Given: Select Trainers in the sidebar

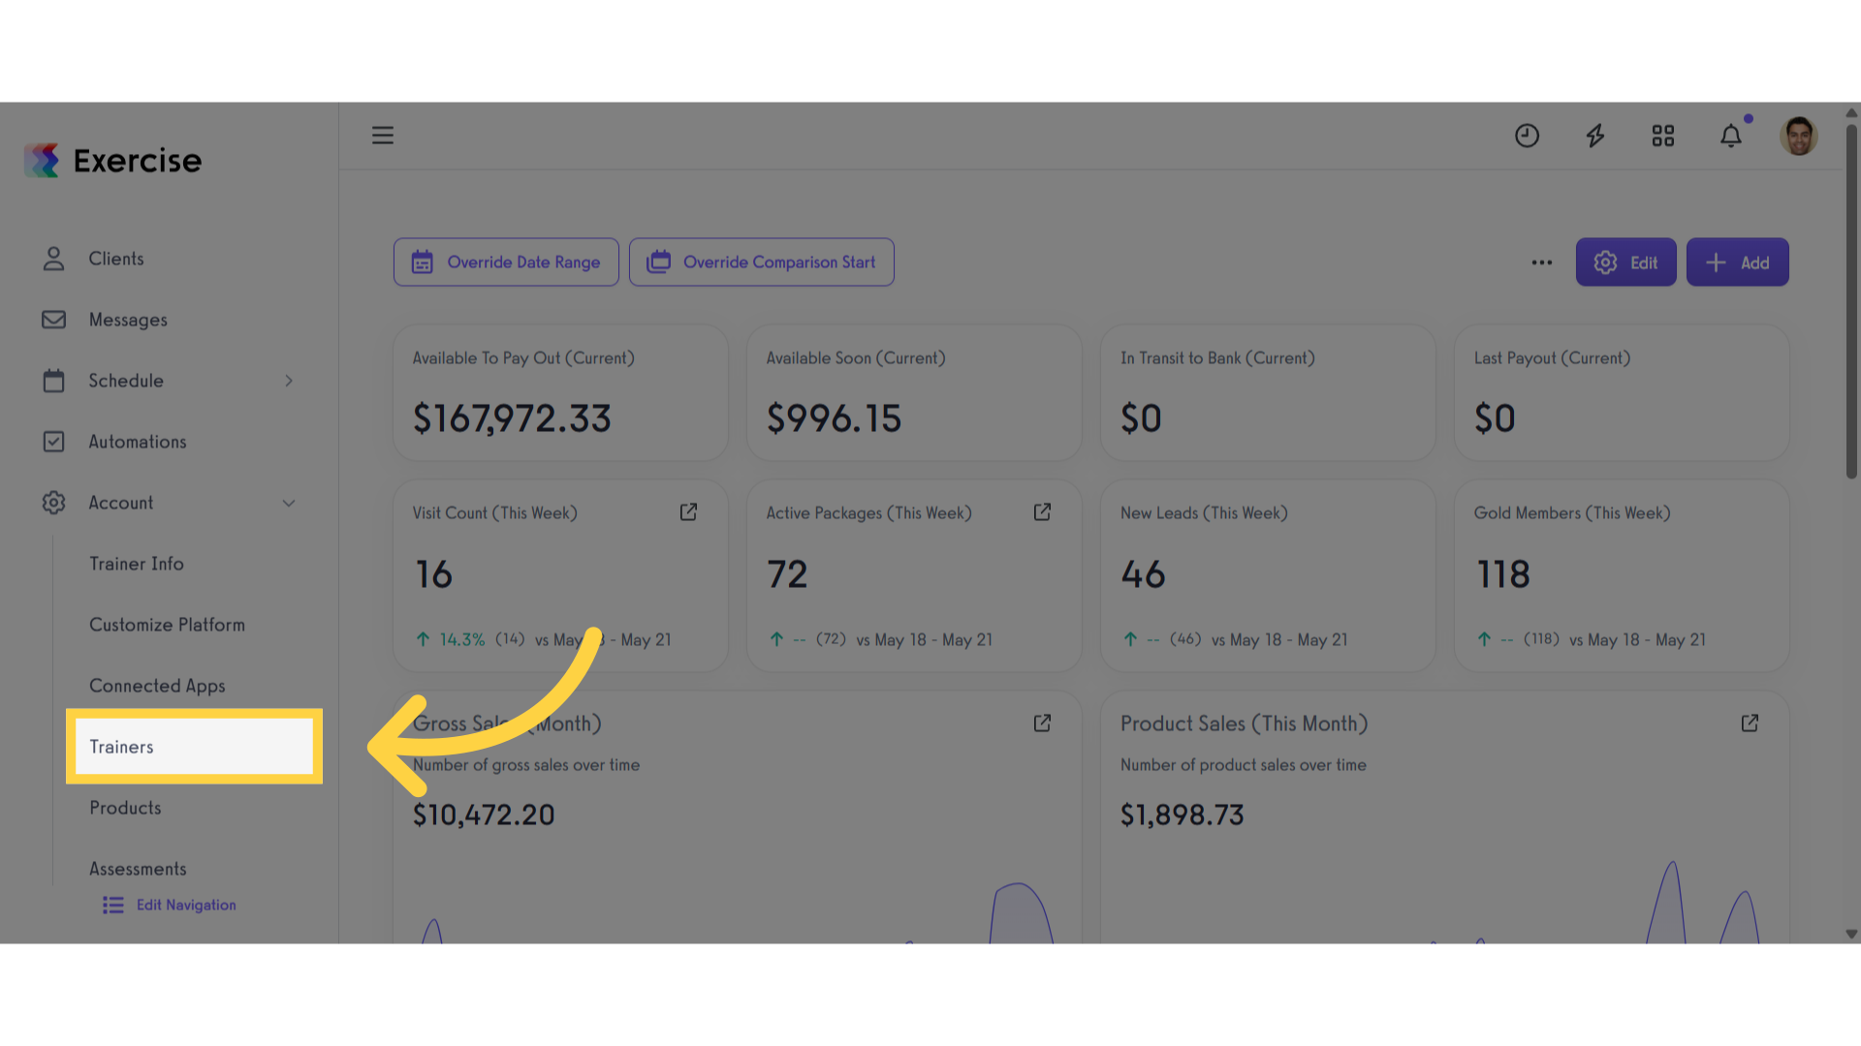Looking at the screenshot, I should click(194, 747).
